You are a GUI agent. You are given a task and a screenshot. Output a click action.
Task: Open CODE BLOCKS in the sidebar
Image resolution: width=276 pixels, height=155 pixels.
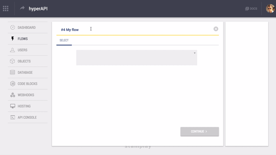(x=28, y=84)
